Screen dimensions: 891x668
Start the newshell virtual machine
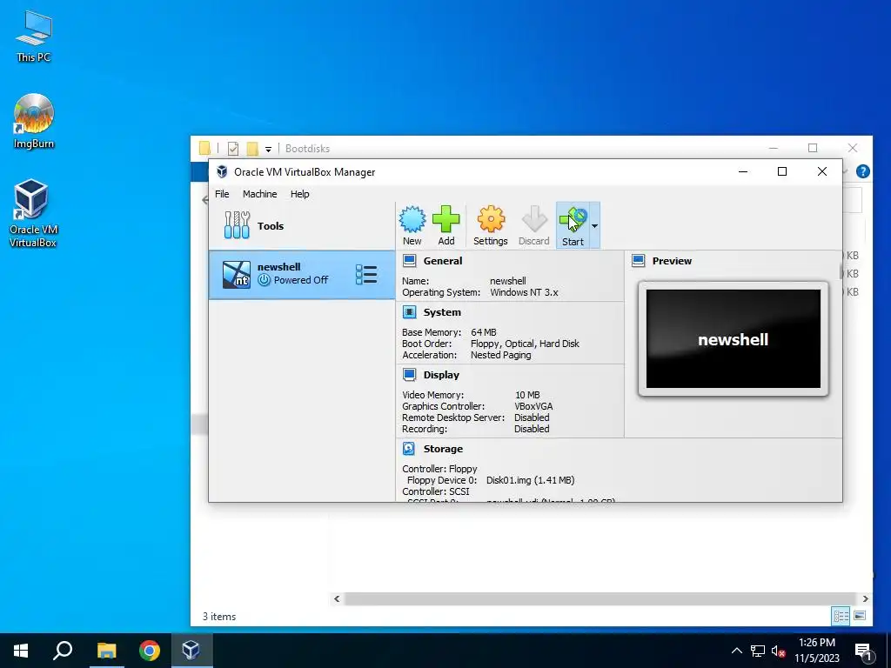click(x=573, y=225)
